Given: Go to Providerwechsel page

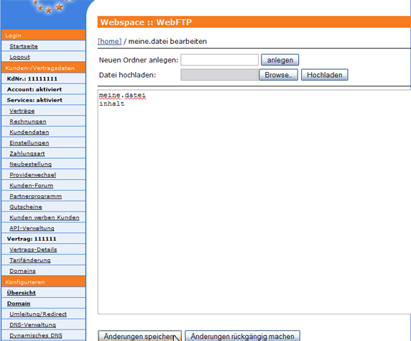Looking at the screenshot, I should point(32,175).
